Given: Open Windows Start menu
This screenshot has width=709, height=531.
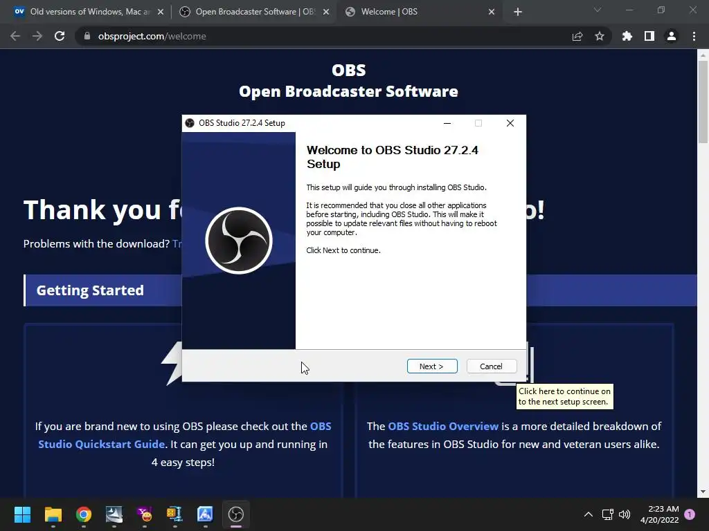Looking at the screenshot, I should point(23,514).
